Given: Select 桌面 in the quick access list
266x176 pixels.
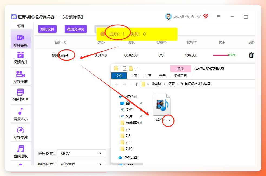Looking at the screenshot, I should 129,103.
